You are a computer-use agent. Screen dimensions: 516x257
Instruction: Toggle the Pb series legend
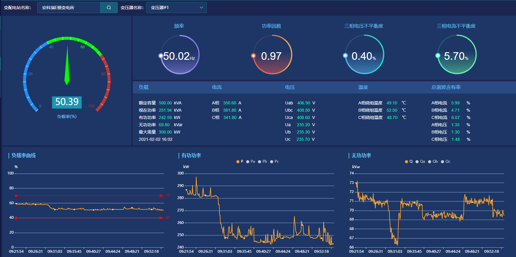tap(263, 161)
